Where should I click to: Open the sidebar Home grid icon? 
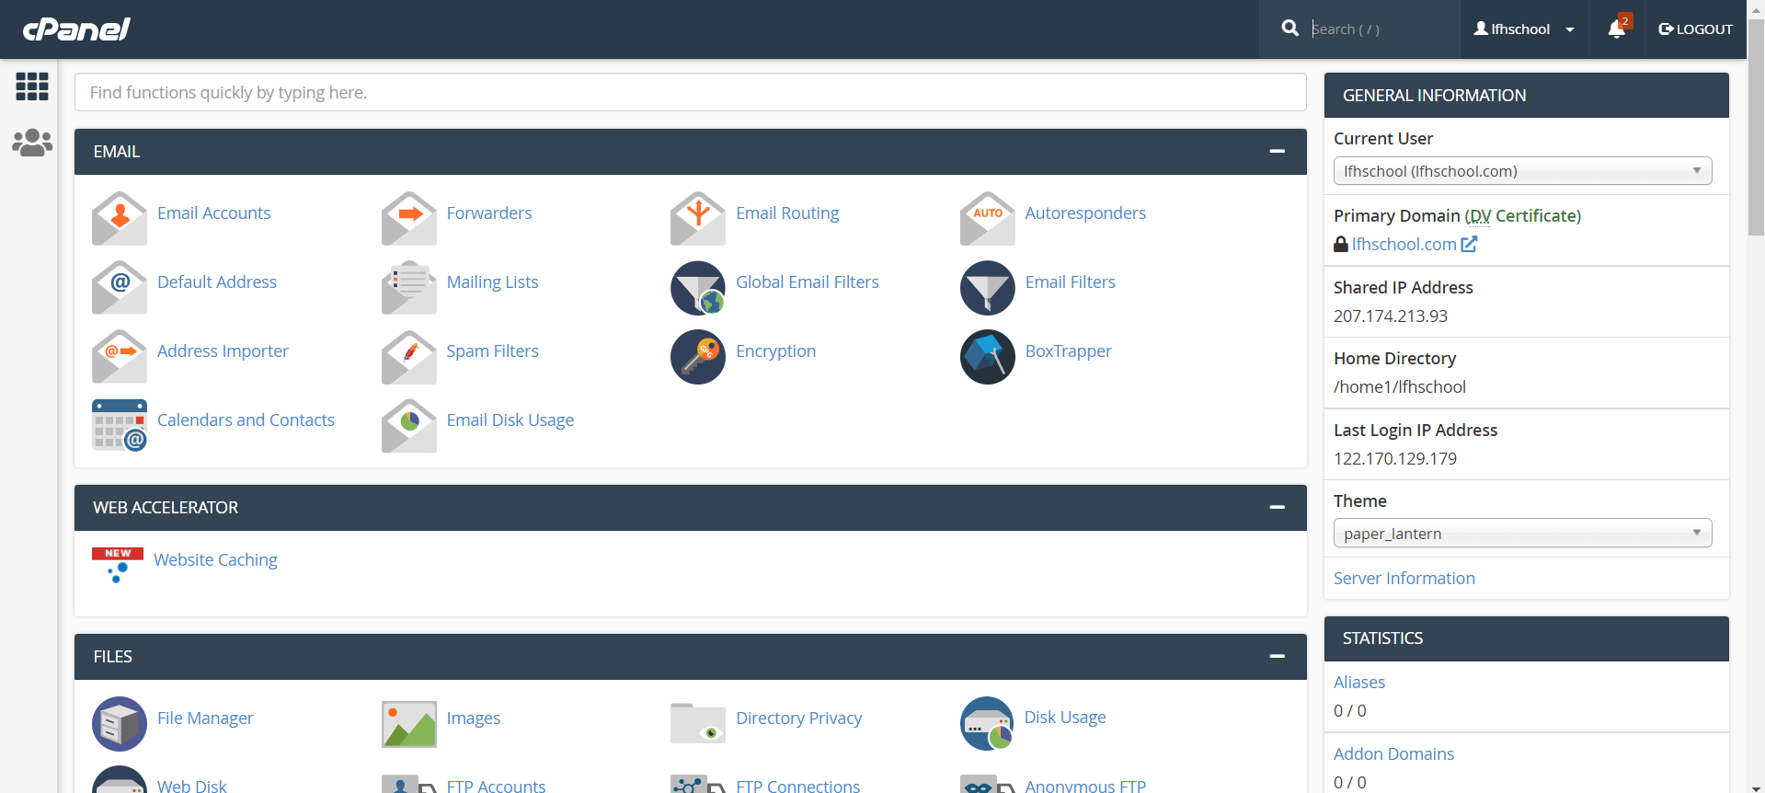click(32, 86)
